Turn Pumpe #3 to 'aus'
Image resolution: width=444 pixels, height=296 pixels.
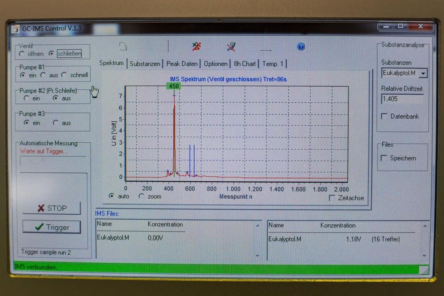click(55, 123)
